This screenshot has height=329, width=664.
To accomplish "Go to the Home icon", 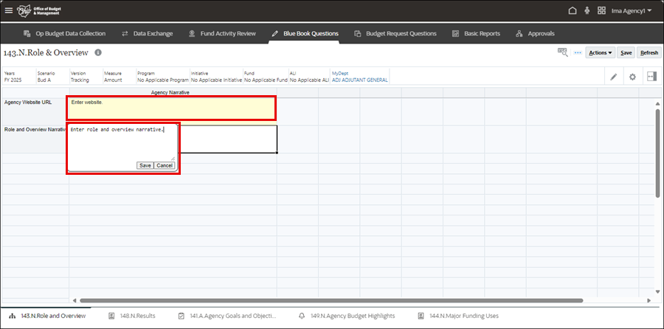I will click(573, 11).
